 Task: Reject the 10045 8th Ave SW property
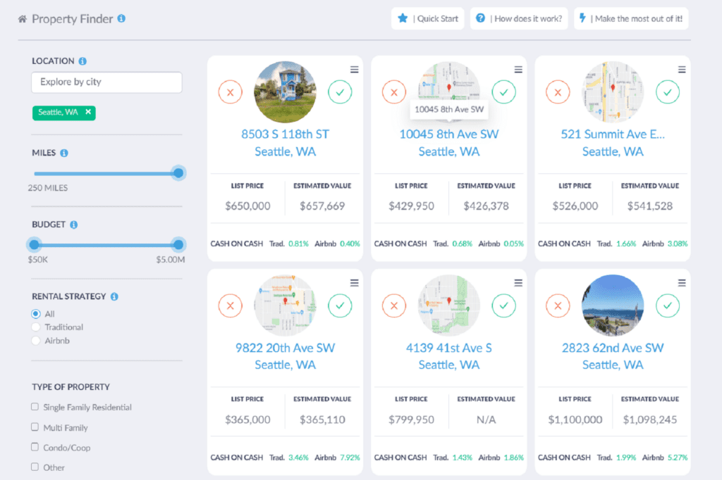(393, 91)
